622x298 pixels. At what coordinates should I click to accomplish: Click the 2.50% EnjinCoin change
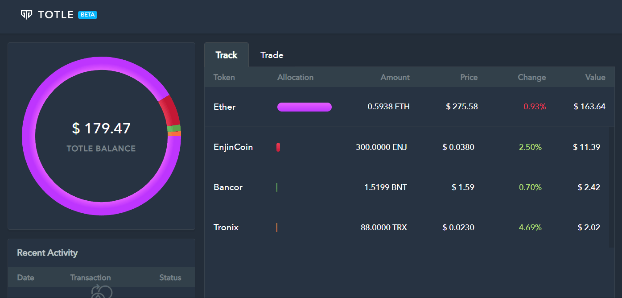(530, 147)
